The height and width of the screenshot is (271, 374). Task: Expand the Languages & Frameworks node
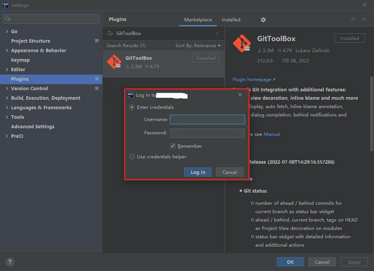tap(7, 108)
